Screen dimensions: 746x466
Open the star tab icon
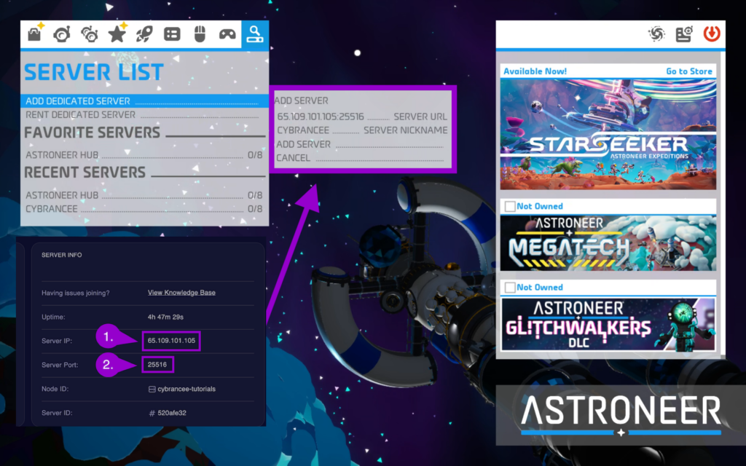(117, 33)
